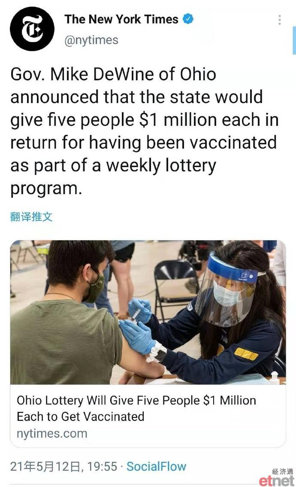296x487 pixels.
Task: Click the 经济通 label above etnet
Action: [282, 472]
